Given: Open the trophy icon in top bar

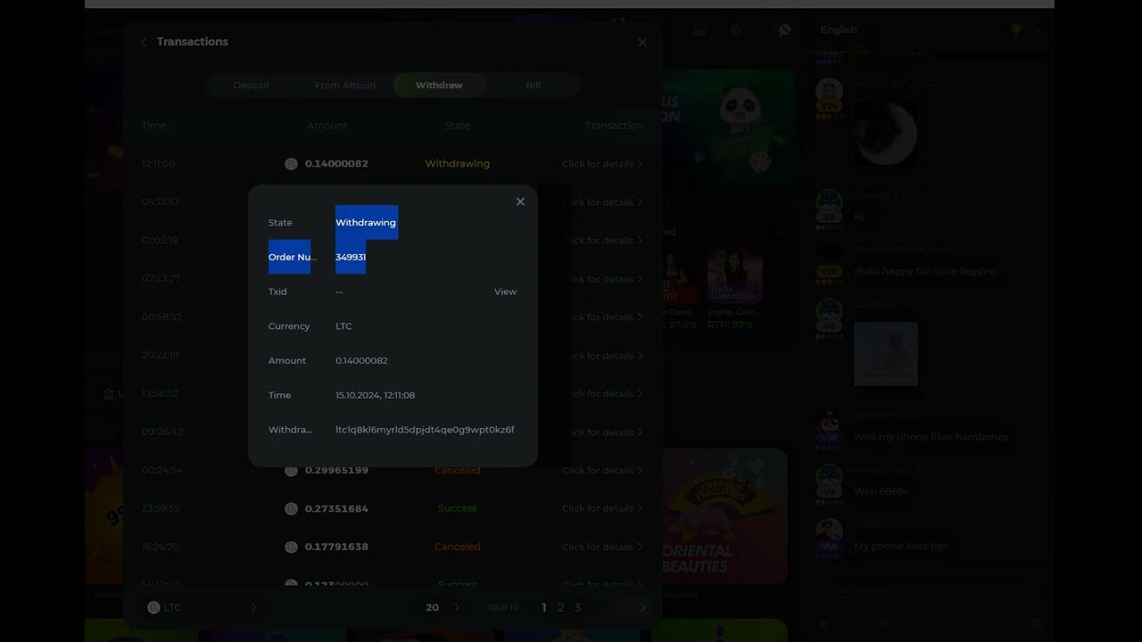Looking at the screenshot, I should tap(1015, 30).
